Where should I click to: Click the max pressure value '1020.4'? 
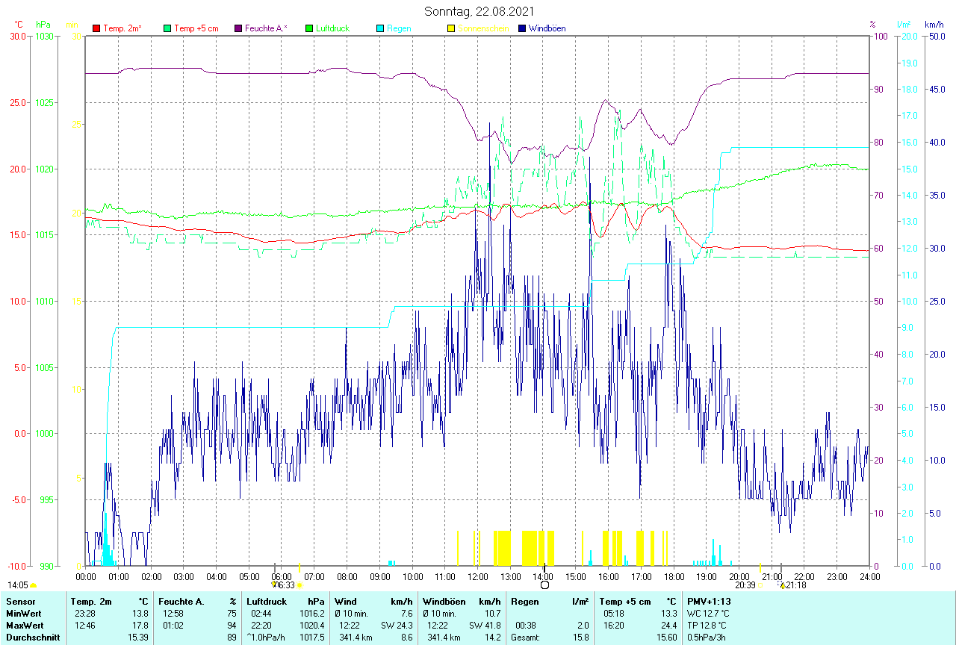click(312, 625)
